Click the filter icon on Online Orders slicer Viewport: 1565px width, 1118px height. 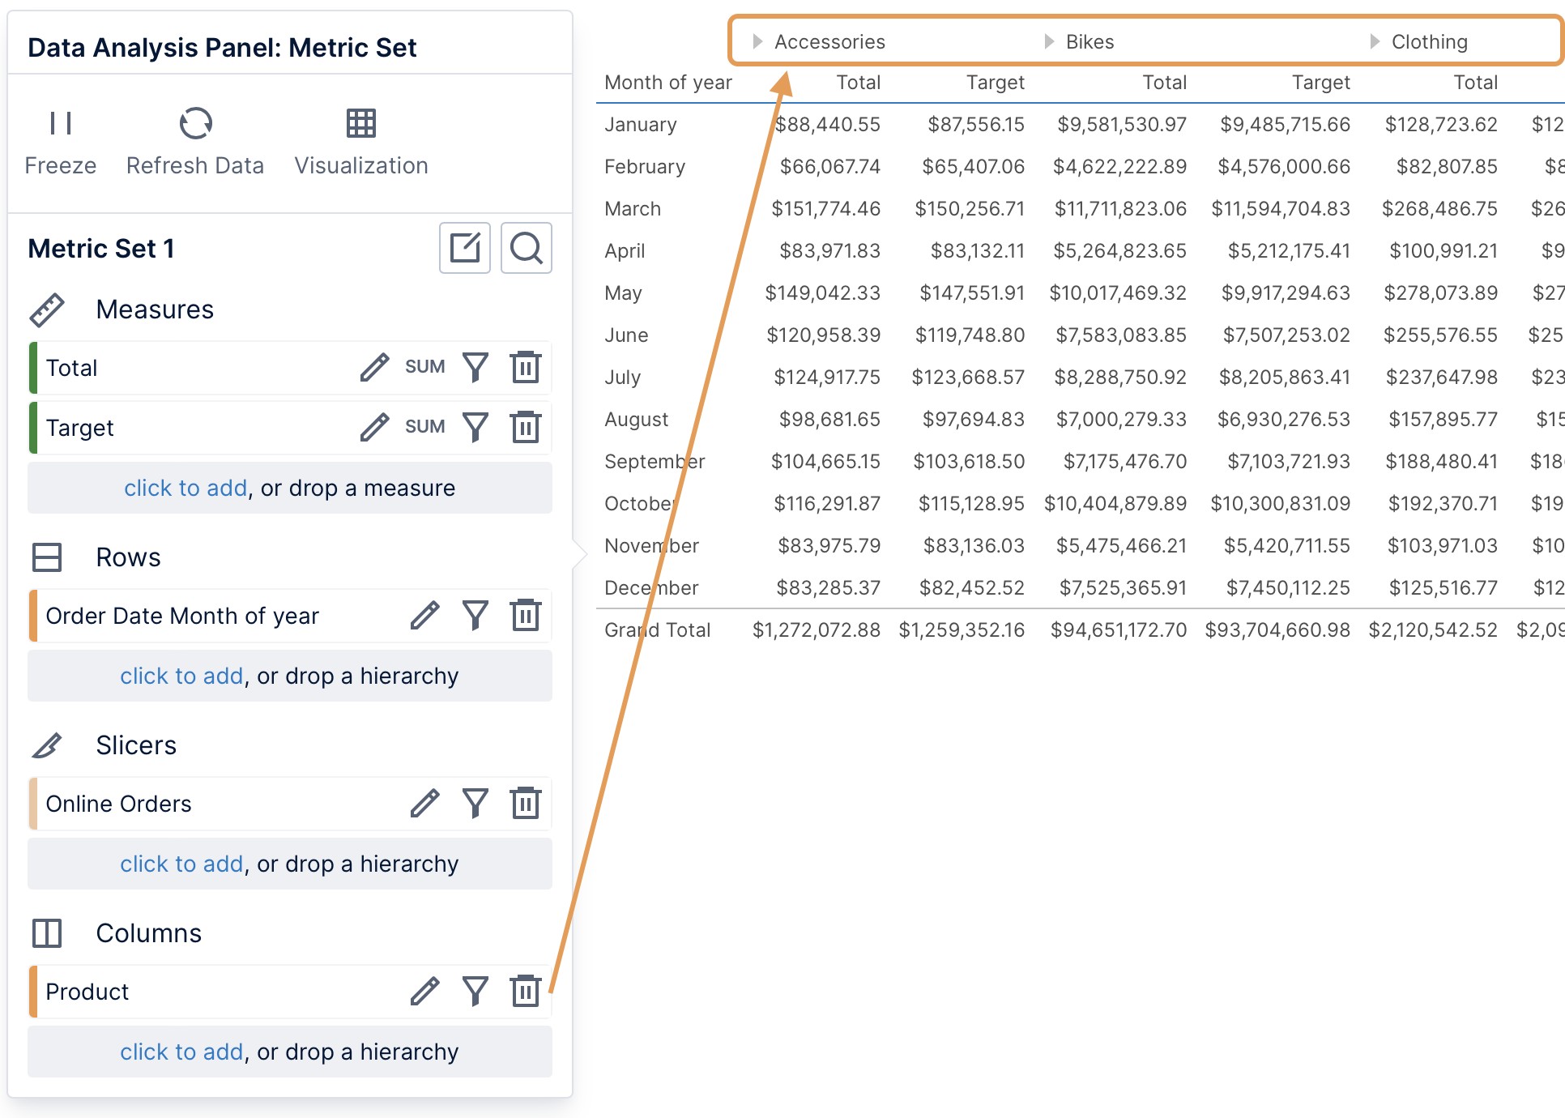pos(475,803)
